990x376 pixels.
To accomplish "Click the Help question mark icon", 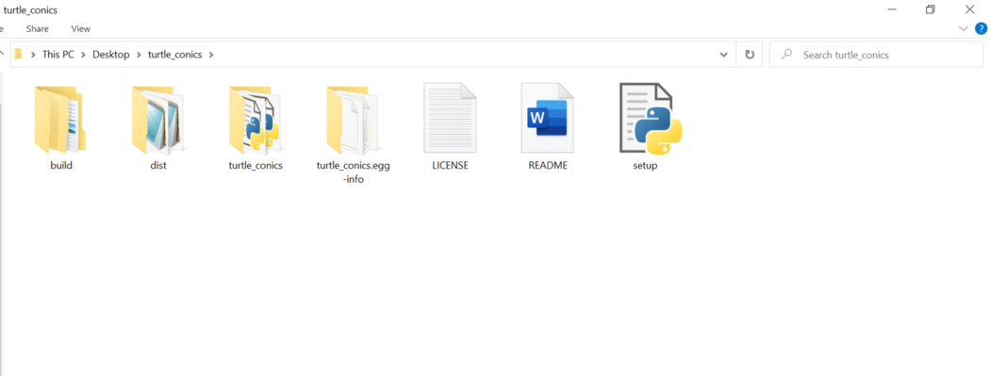I will click(981, 28).
